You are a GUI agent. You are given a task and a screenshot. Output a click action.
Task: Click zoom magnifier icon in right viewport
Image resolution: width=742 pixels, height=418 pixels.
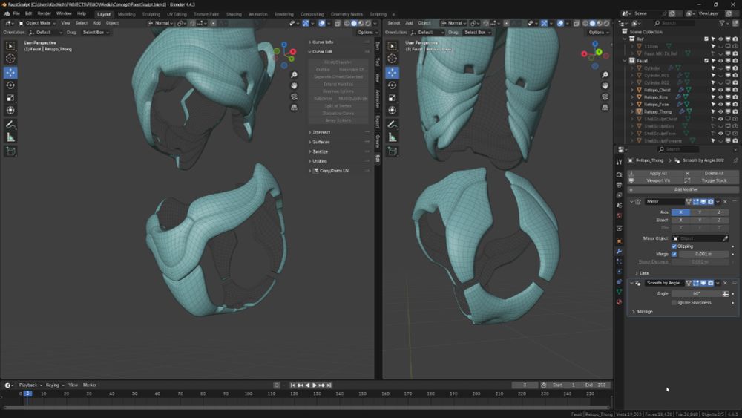pyautogui.click(x=605, y=75)
